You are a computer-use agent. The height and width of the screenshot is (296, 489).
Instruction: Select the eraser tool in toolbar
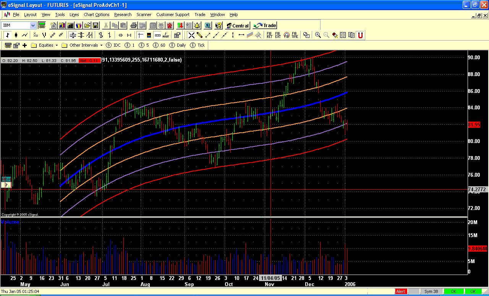click(335, 35)
